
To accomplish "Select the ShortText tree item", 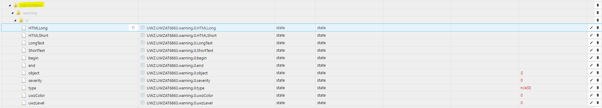I will click(x=37, y=50).
